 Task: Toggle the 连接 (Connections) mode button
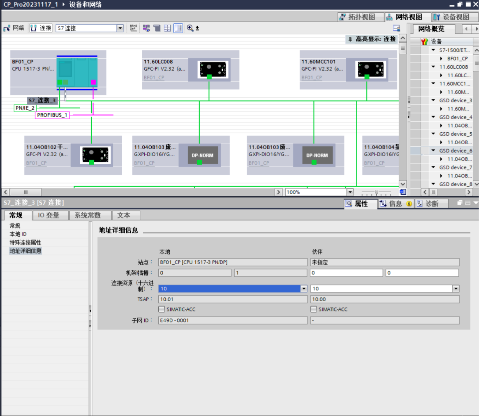tap(41, 28)
